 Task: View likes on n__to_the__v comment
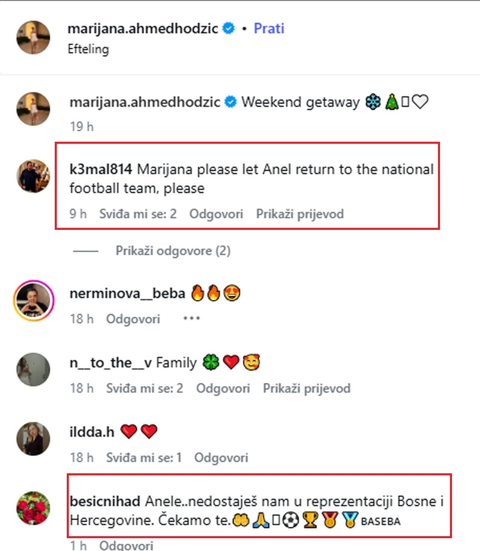144,388
